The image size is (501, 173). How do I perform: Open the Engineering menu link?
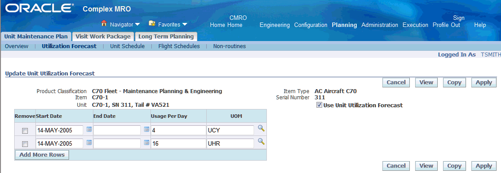pyautogui.click(x=274, y=25)
